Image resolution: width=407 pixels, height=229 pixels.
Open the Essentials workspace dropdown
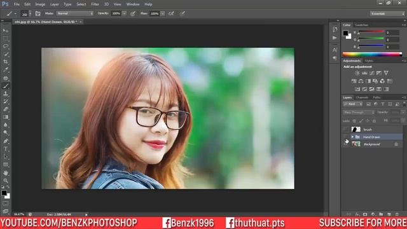[x=387, y=13]
